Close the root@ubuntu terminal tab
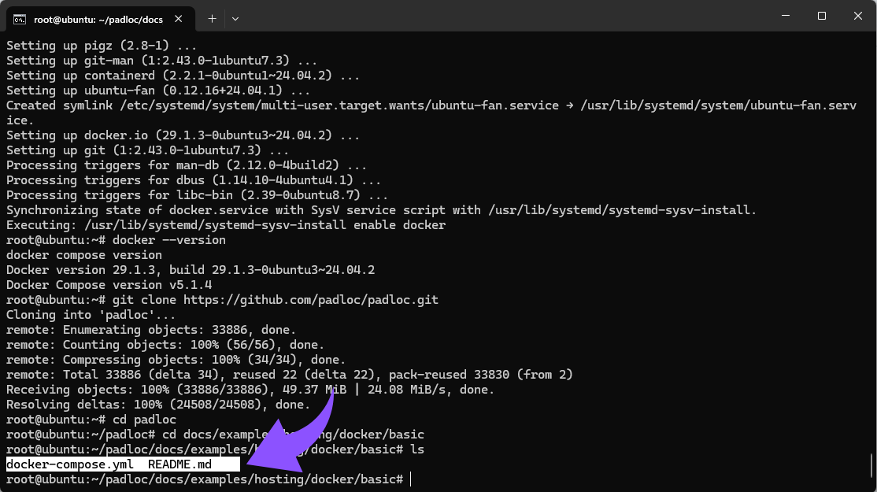 click(x=179, y=19)
